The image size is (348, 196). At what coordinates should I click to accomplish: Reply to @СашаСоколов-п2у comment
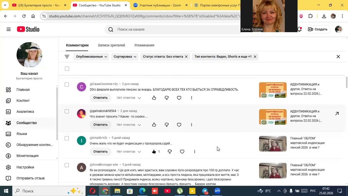click(101, 98)
